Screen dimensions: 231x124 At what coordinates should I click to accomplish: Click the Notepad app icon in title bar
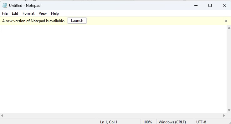tap(5, 5)
